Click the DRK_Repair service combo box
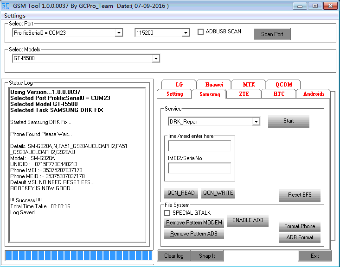This screenshot has width=340, height=267. 214,122
